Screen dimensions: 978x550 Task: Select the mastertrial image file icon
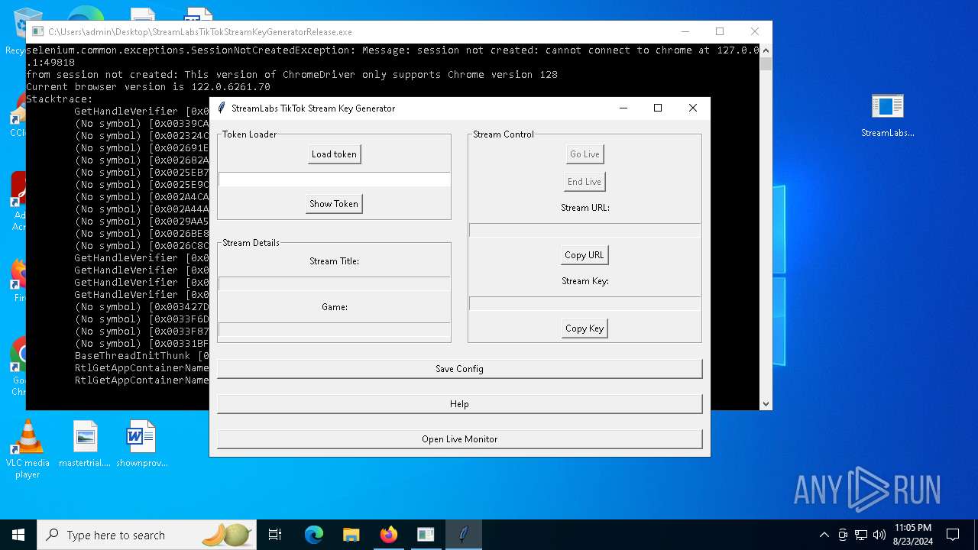(x=85, y=444)
